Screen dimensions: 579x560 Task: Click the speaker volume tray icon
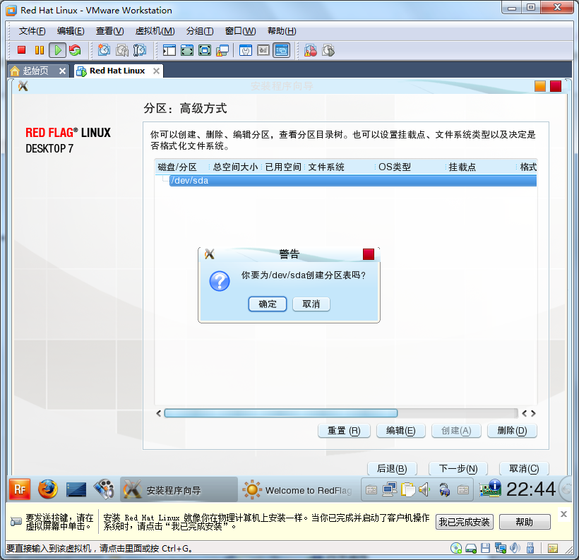(x=424, y=489)
